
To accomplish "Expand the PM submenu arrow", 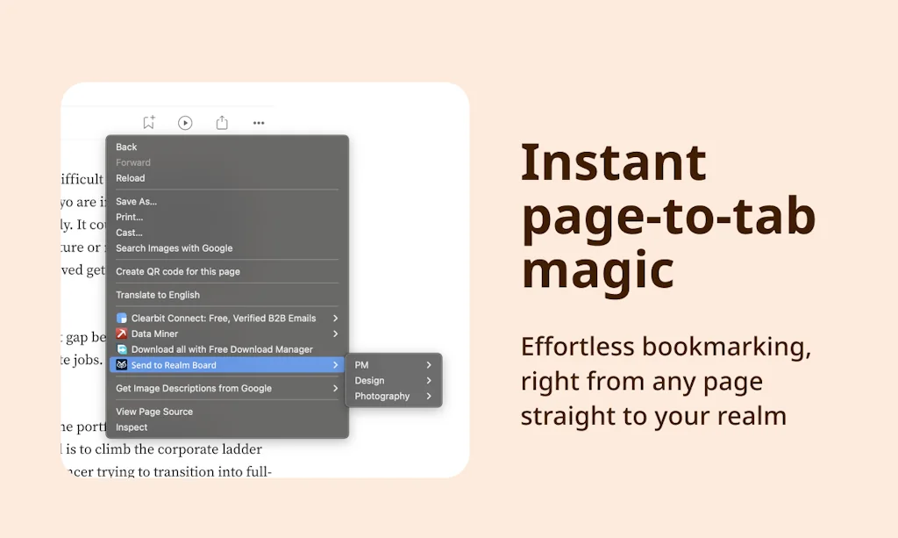I will coord(429,365).
